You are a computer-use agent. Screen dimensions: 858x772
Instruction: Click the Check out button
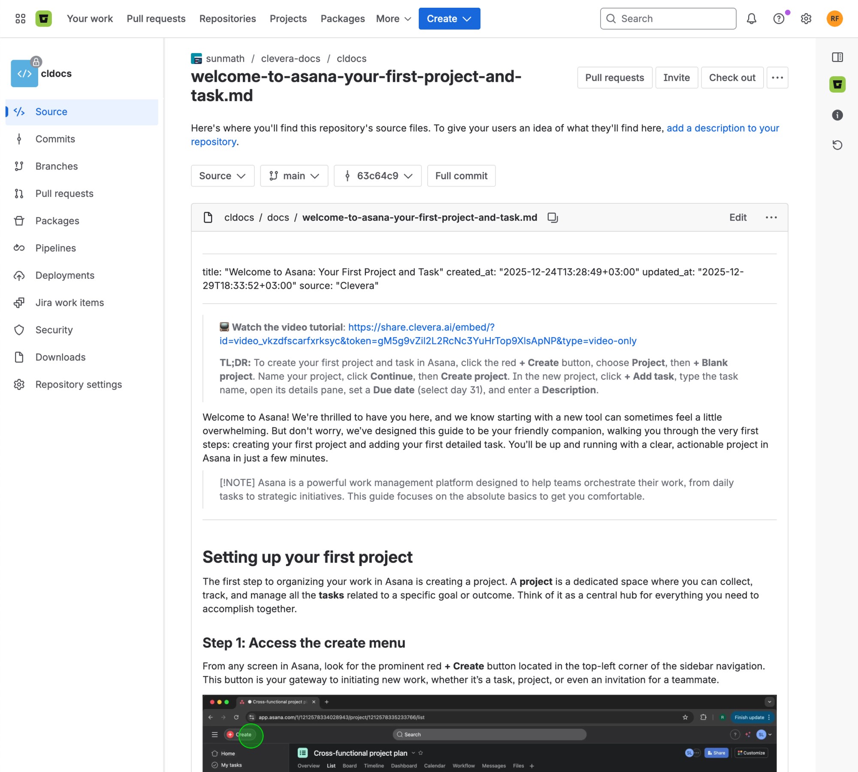click(x=732, y=78)
